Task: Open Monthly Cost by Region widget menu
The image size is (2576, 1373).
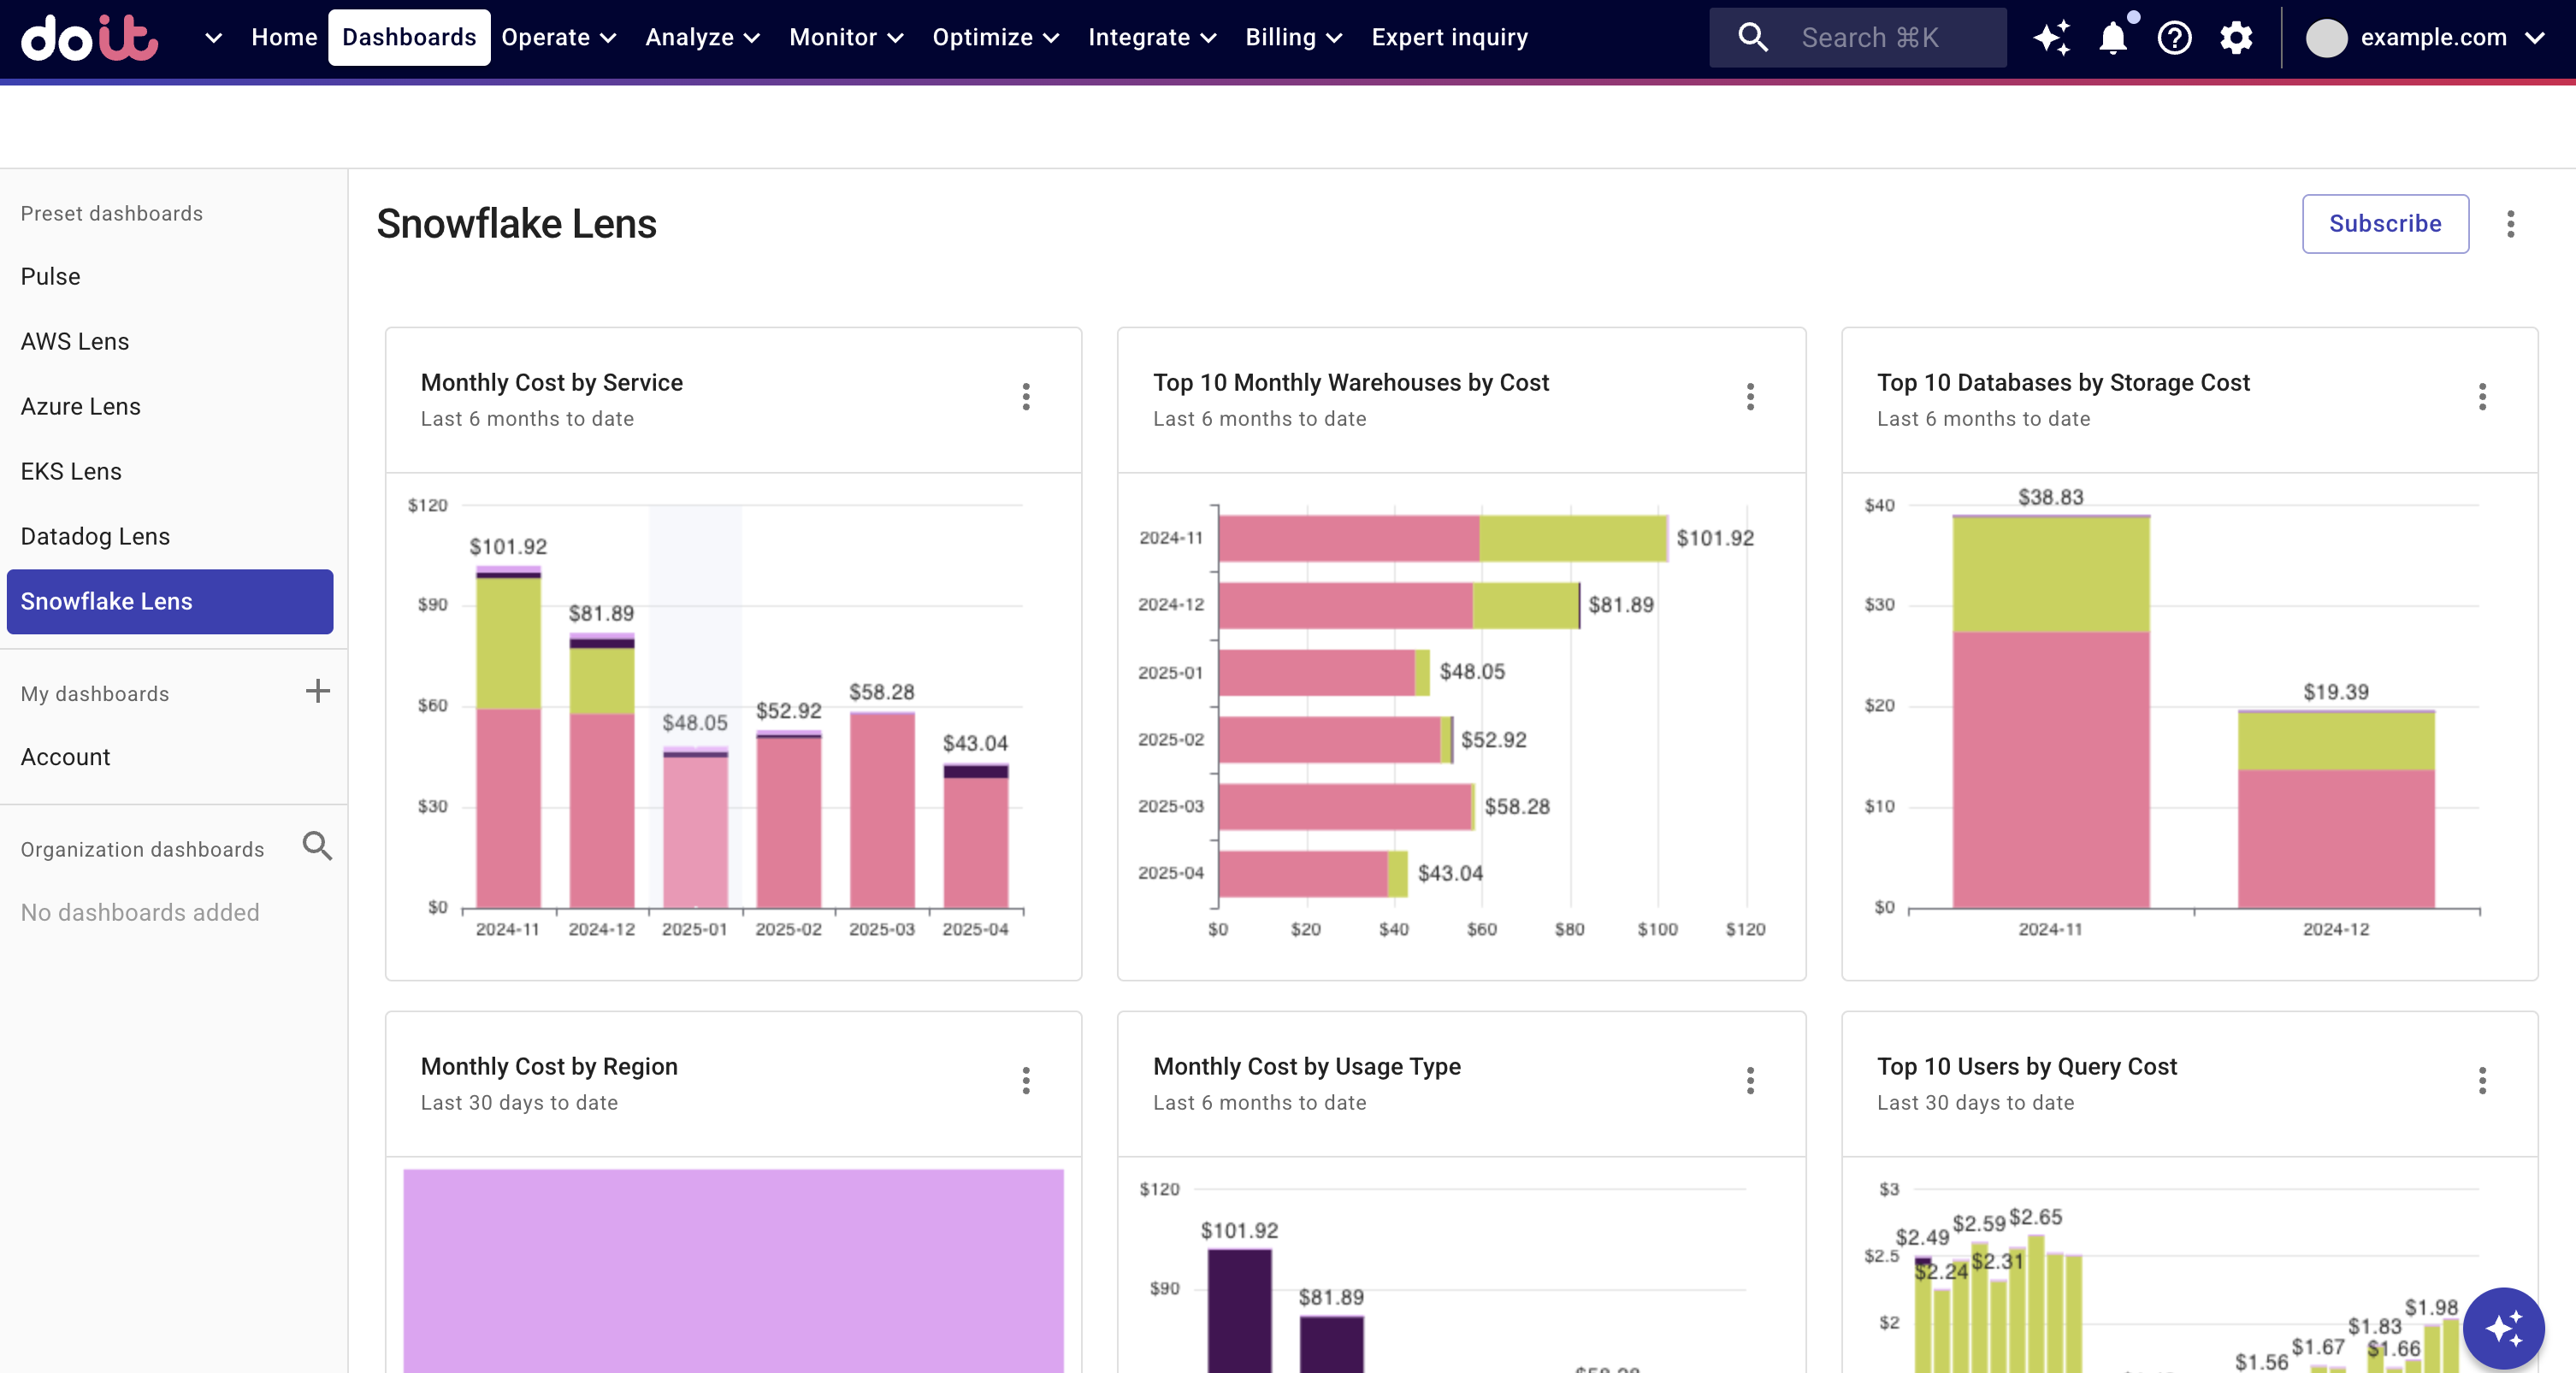Action: (1025, 1081)
